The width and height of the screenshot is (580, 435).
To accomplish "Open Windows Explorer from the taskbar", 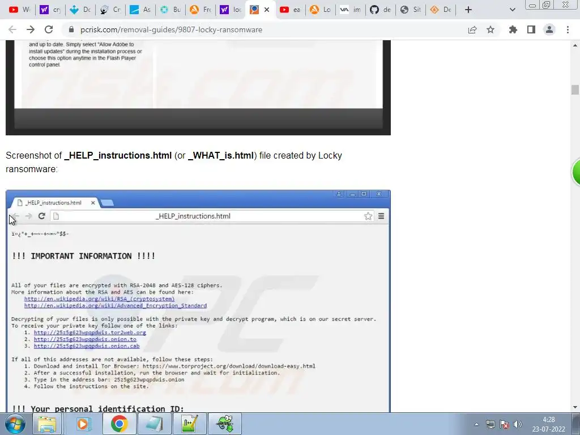I will click(x=48, y=424).
